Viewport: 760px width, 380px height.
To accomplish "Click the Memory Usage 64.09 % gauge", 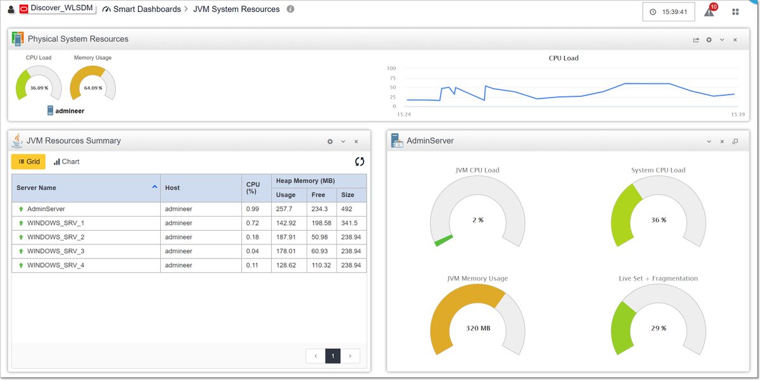I will [x=92, y=84].
